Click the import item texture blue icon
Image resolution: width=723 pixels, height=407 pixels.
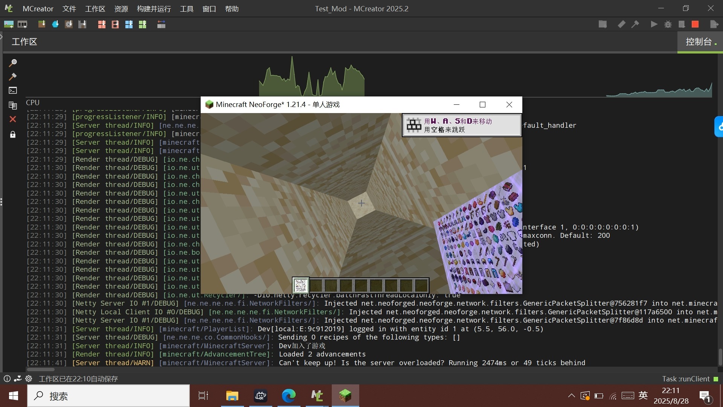pos(55,24)
